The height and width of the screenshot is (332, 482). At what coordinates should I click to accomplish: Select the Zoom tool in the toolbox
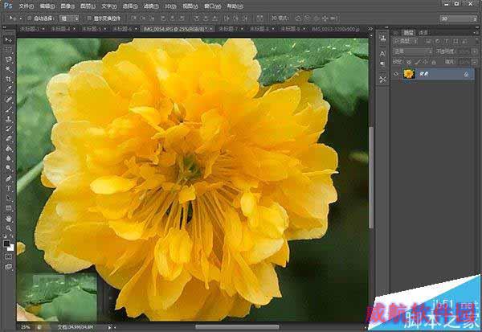9,228
